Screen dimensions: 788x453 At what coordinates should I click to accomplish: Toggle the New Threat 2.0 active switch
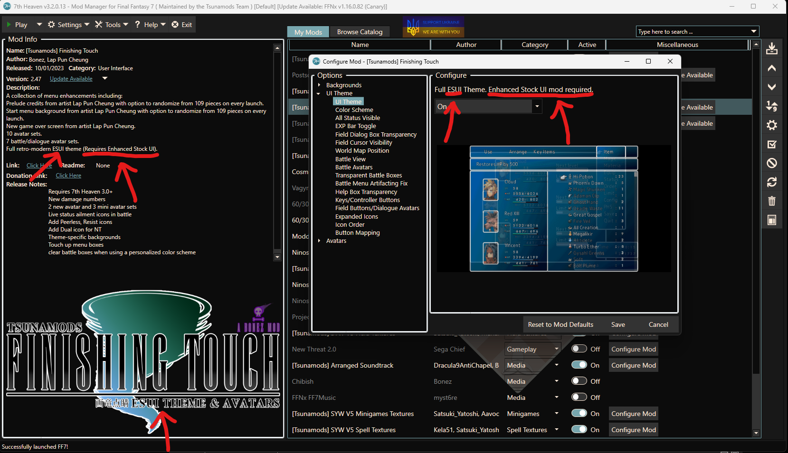(x=579, y=349)
